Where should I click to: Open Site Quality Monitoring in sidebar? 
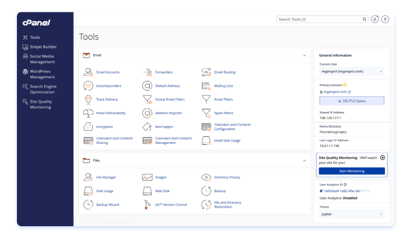click(x=37, y=104)
